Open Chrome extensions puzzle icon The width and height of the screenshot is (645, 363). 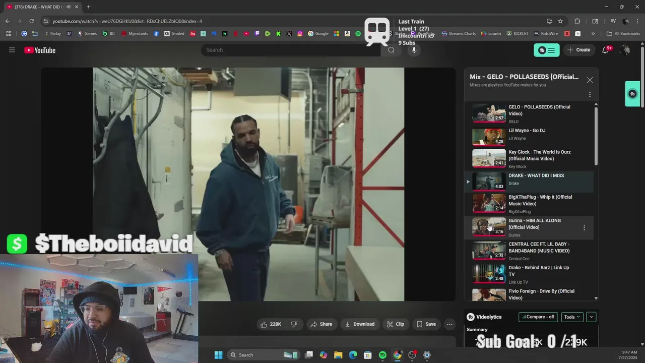pos(577,21)
